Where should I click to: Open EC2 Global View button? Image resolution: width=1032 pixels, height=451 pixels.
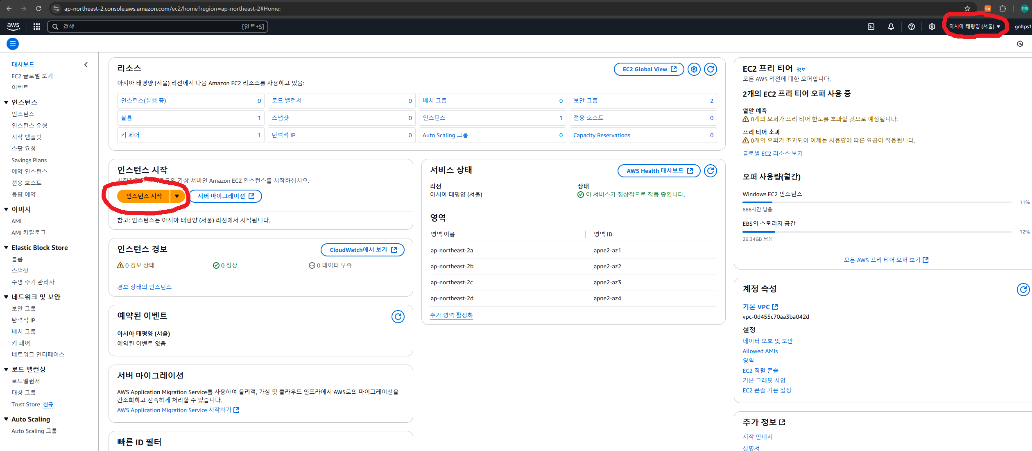coord(649,69)
